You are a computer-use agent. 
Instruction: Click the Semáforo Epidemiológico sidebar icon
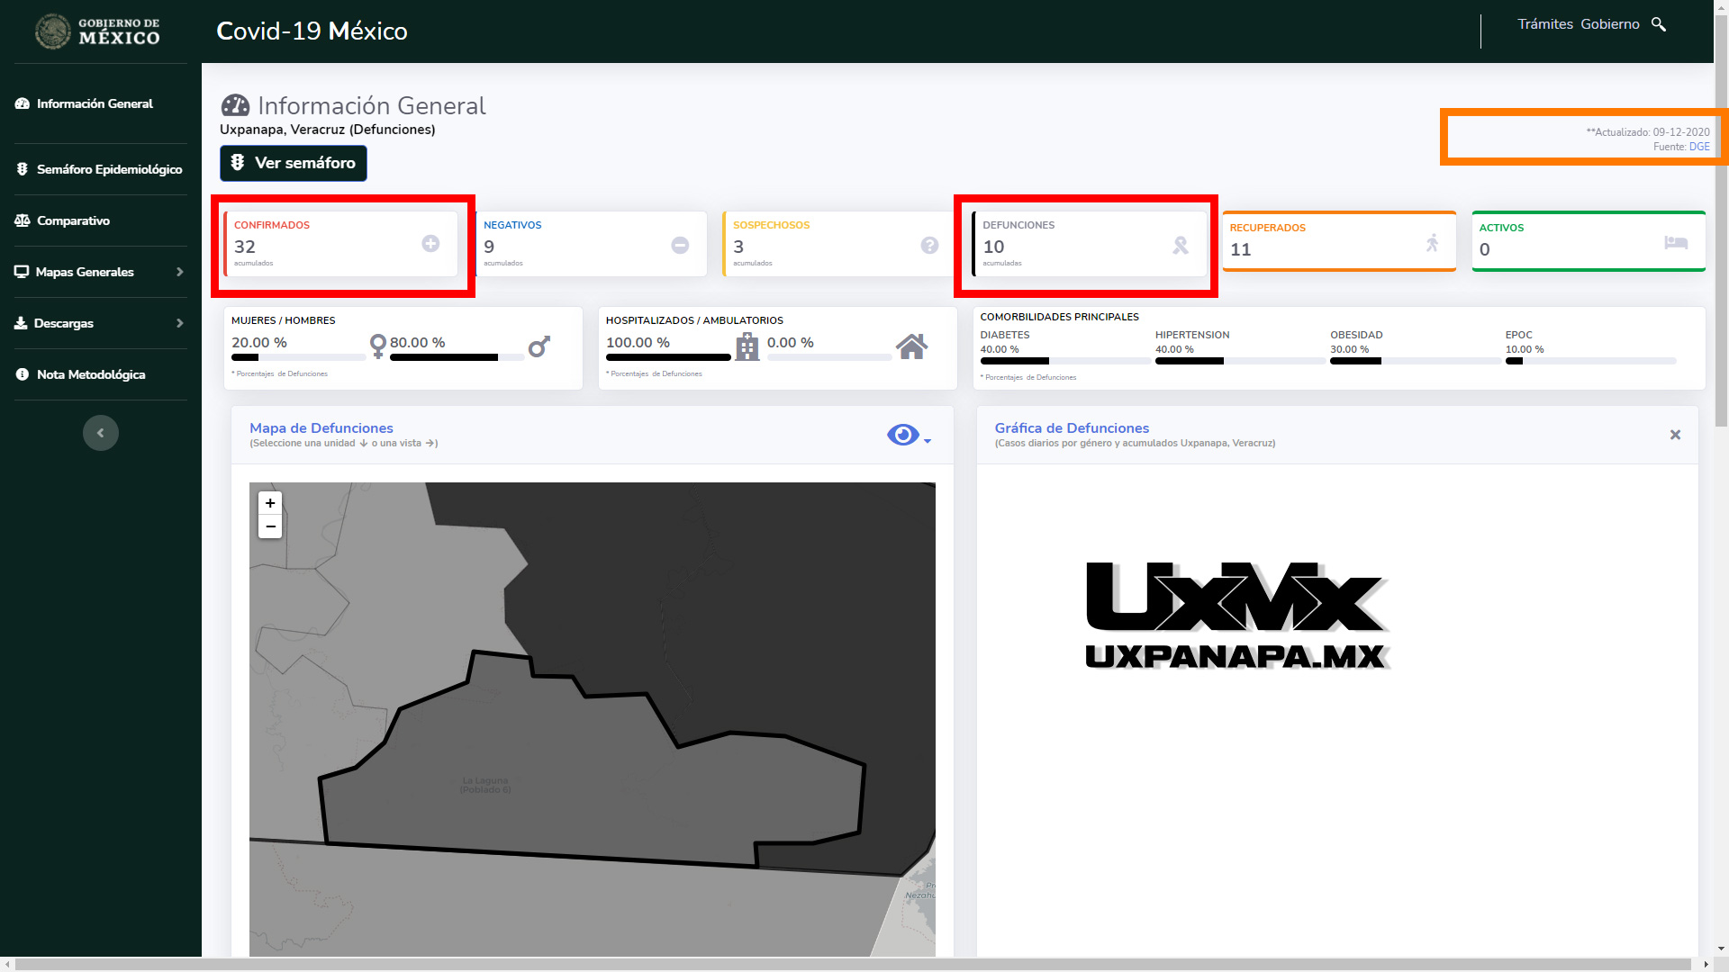coord(23,169)
